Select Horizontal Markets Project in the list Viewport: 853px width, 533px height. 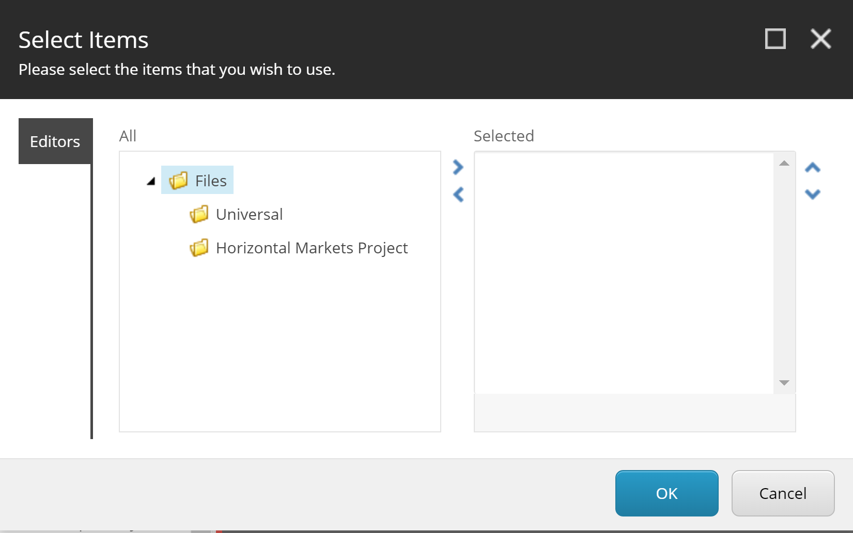tap(312, 248)
